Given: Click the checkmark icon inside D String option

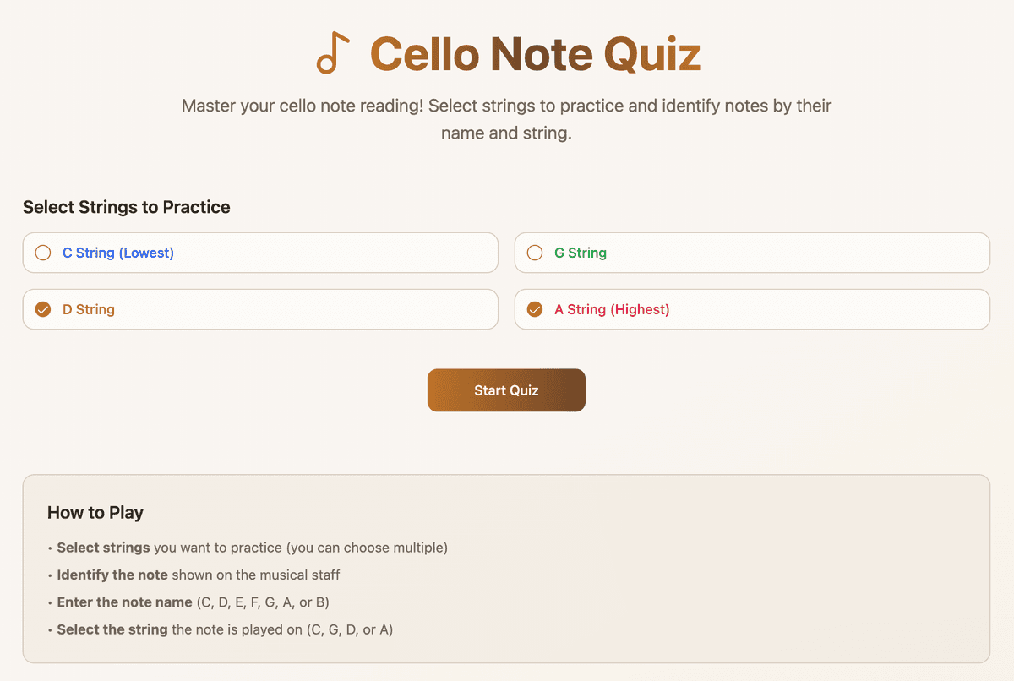Looking at the screenshot, I should pyautogui.click(x=42, y=309).
